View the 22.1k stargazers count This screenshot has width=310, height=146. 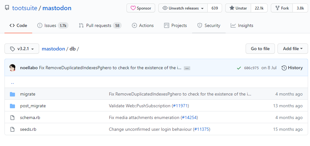pos(259,8)
